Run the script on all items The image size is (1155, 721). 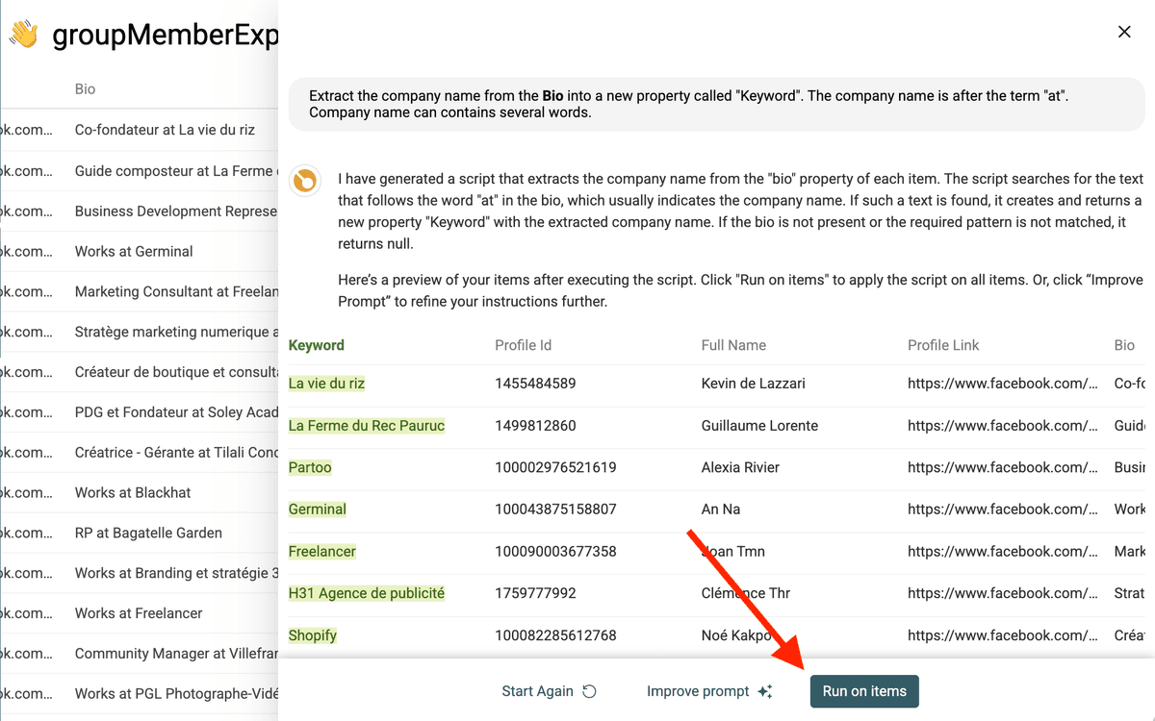click(x=864, y=691)
